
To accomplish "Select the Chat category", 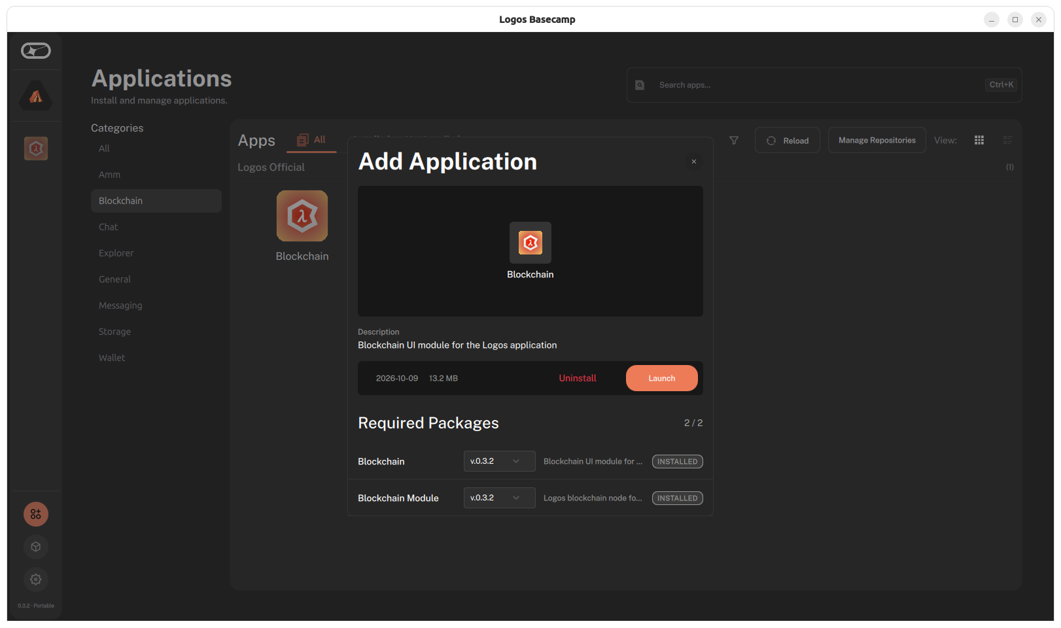I will 156,227.
